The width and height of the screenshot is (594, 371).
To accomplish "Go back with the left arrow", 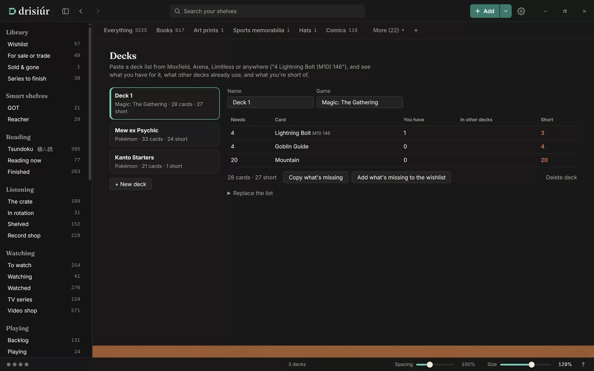I will coord(81,11).
